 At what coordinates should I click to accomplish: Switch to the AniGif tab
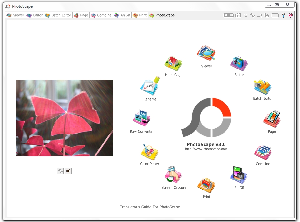pyautogui.click(x=122, y=15)
